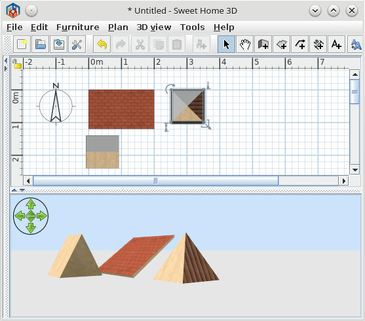Activate the Pan hand tool
Screen dimensions: 365x321
(x=244, y=44)
